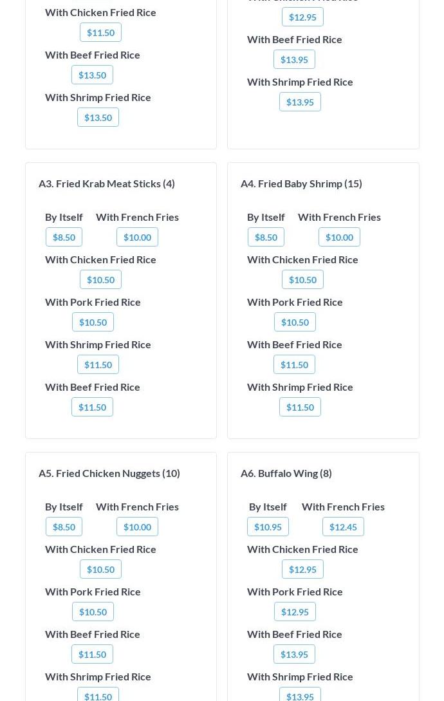Click A3 Krab Sticks Beef Fried Rice $11.50
Screen dimensions: 444x701
92,407
